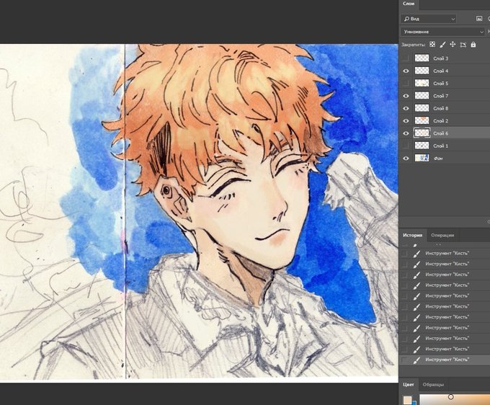The height and width of the screenshot is (405, 490).
Task: Show hidden layer Слой 1
Action: [406, 146]
